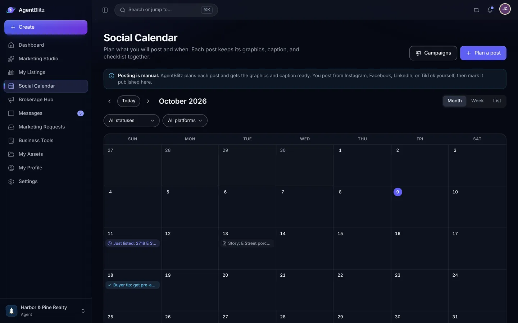Click the Create button
This screenshot has height=323, width=518.
click(46, 27)
